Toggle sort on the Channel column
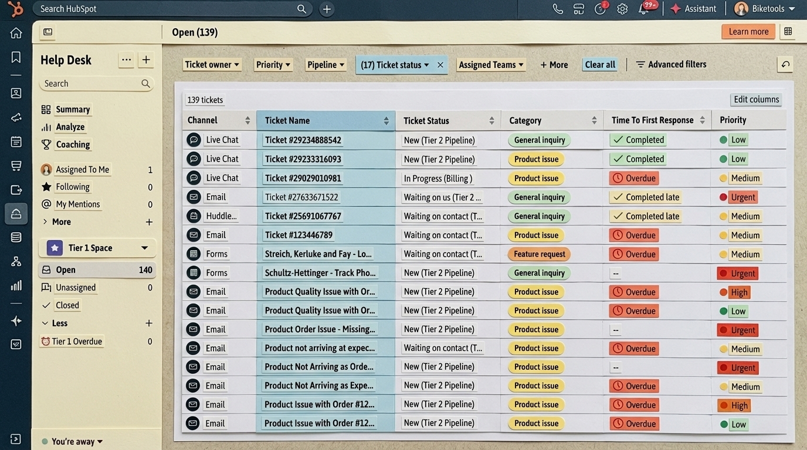 pyautogui.click(x=247, y=120)
